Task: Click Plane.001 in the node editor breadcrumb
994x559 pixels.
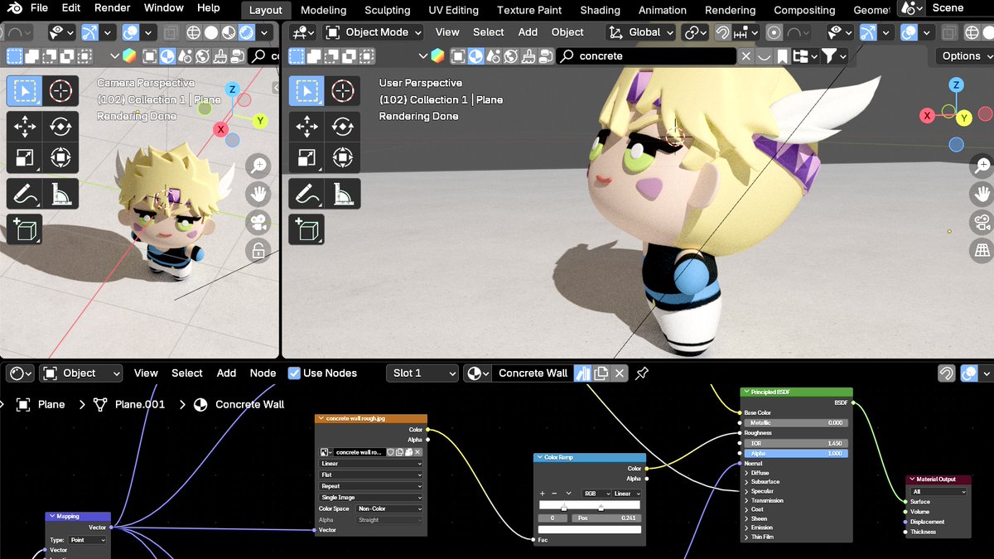Action: pyautogui.click(x=140, y=405)
